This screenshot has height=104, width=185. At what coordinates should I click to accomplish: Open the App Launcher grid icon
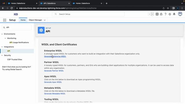[5, 20]
